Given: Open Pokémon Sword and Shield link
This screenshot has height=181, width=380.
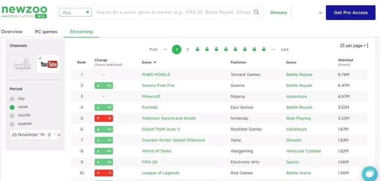Looking at the screenshot, I should click(169, 118).
